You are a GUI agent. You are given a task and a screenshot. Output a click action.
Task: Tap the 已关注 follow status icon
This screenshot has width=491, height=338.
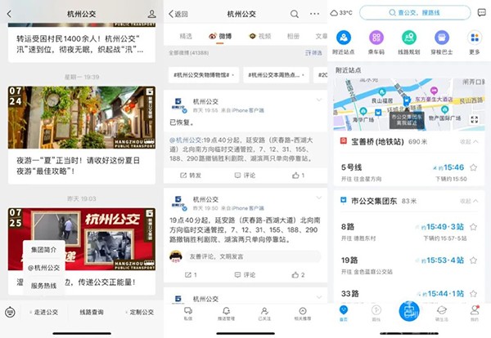pos(264,314)
